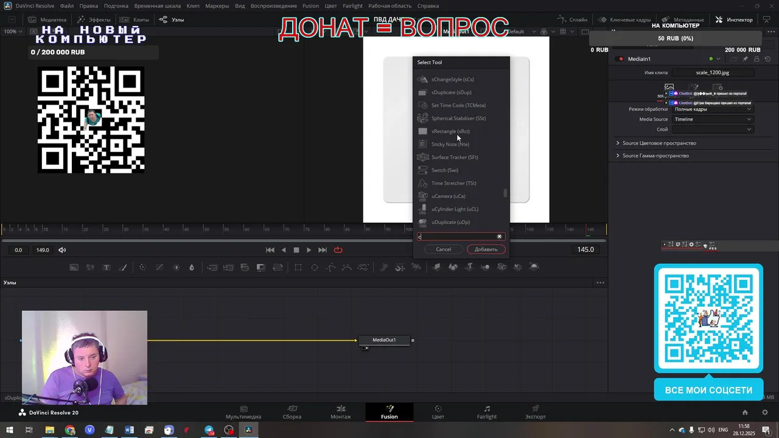Open the Узлы panel options menu
Image resolution: width=779 pixels, height=438 pixels.
click(601, 283)
